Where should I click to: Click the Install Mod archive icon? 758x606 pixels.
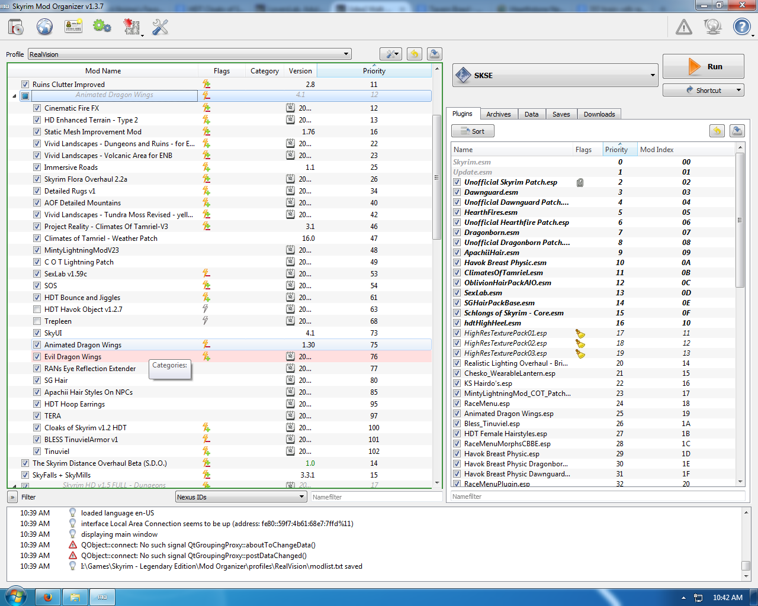click(16, 27)
